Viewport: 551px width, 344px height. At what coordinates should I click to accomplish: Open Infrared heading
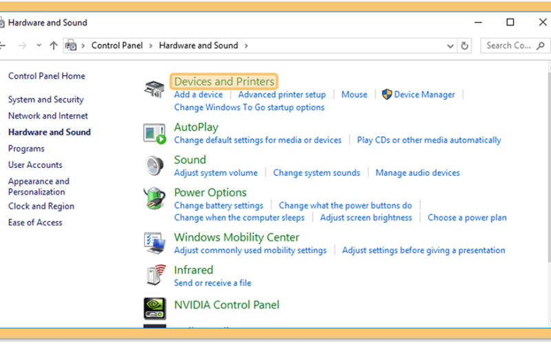click(194, 270)
